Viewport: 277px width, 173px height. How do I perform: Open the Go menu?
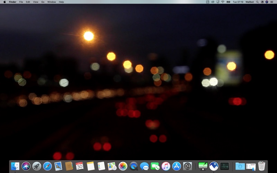[43, 2]
